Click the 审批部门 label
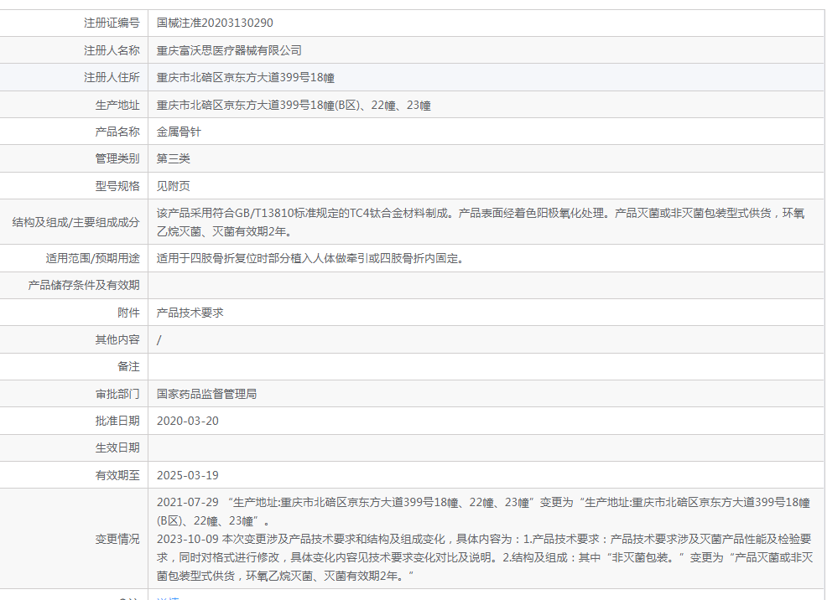 coord(117,394)
